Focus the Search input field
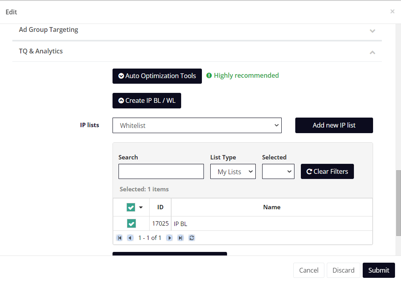This screenshot has width=401, height=283. point(161,171)
